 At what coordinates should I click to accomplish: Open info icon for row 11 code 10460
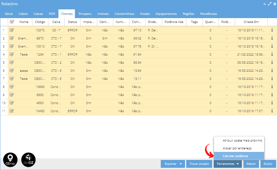pyautogui.click(x=272, y=111)
